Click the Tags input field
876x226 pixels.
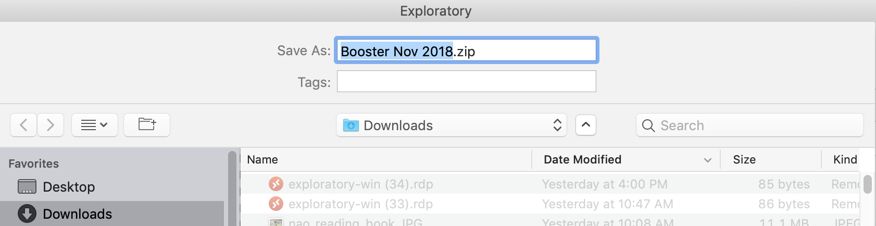pos(467,81)
